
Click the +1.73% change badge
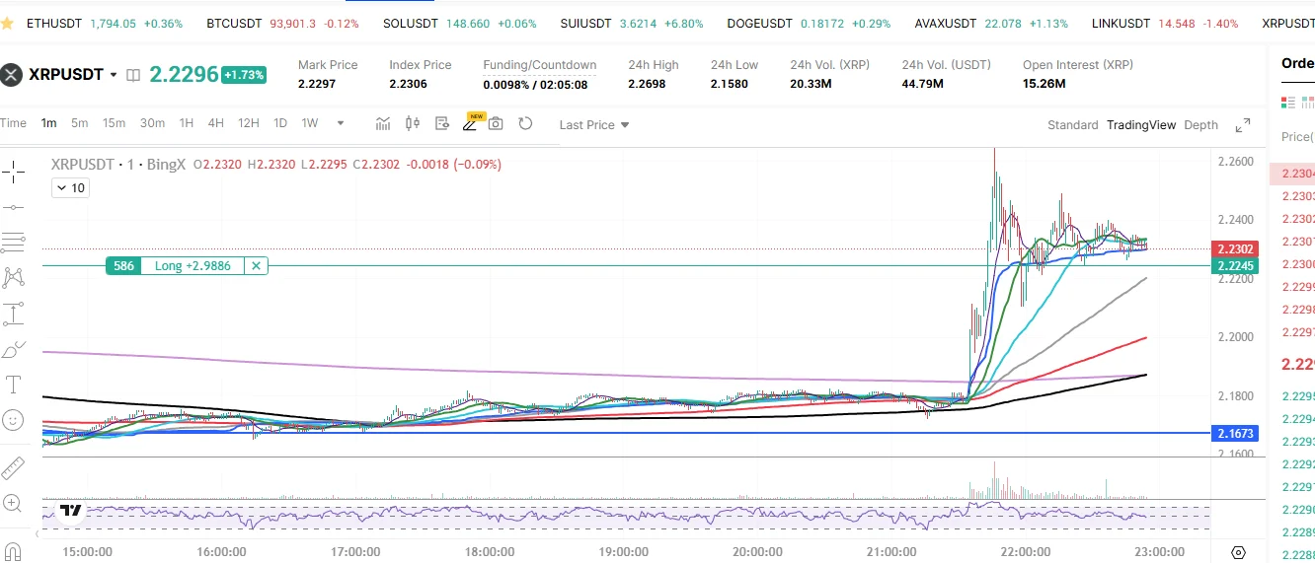pos(244,74)
